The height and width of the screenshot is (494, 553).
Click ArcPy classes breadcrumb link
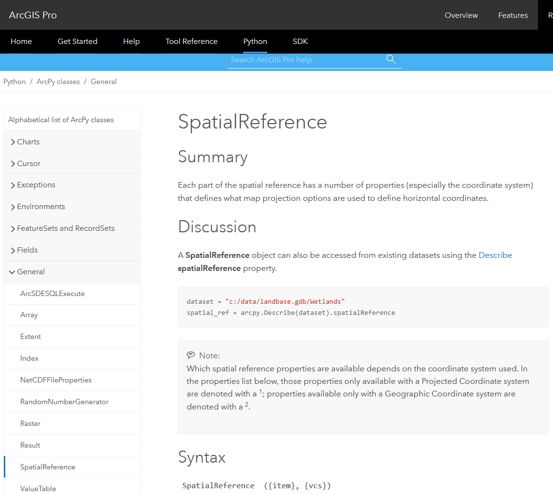pos(58,82)
